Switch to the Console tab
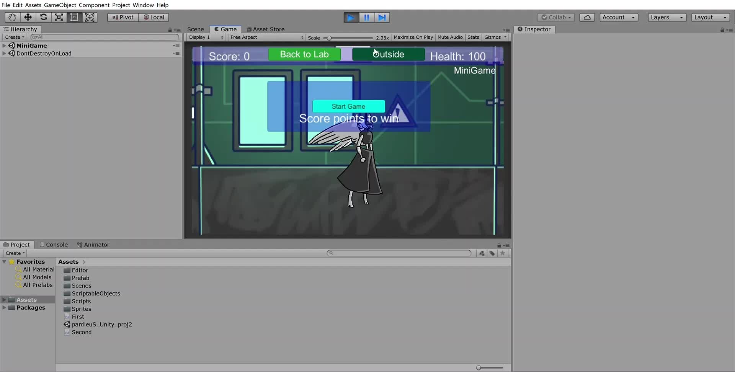The height and width of the screenshot is (372, 735). tap(56, 245)
